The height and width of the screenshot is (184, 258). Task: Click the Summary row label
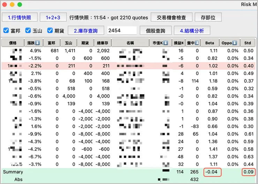click(13, 172)
